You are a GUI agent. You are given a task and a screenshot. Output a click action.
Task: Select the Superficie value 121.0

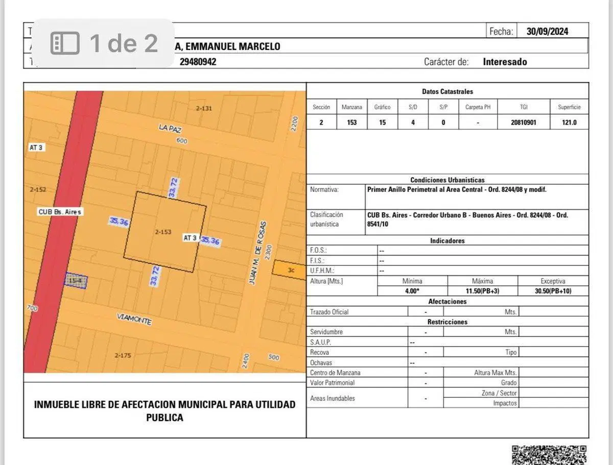point(569,123)
